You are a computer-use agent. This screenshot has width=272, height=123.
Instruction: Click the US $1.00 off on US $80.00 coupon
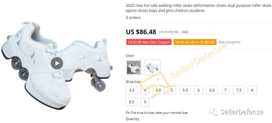[x=195, y=42]
